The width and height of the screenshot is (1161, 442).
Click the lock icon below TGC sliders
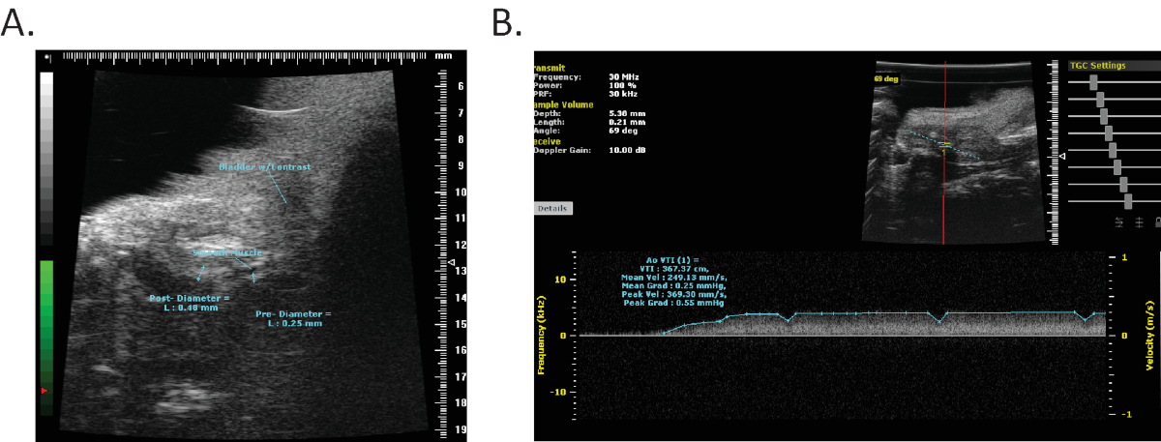coord(1156,221)
